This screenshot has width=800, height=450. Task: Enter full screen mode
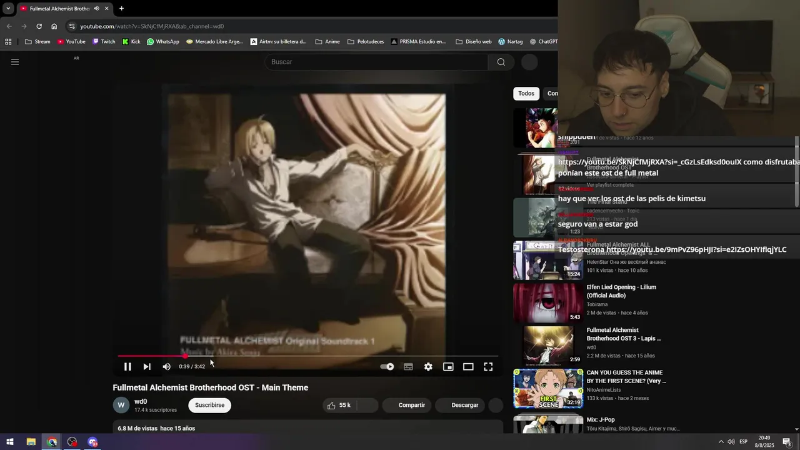click(x=488, y=367)
